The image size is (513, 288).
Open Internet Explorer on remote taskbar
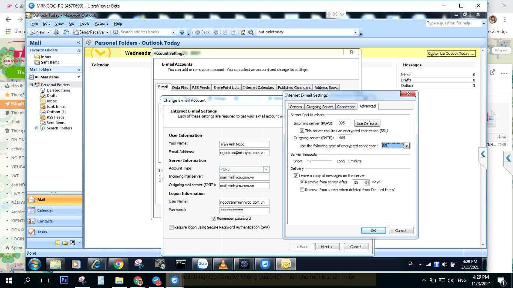click(97, 264)
